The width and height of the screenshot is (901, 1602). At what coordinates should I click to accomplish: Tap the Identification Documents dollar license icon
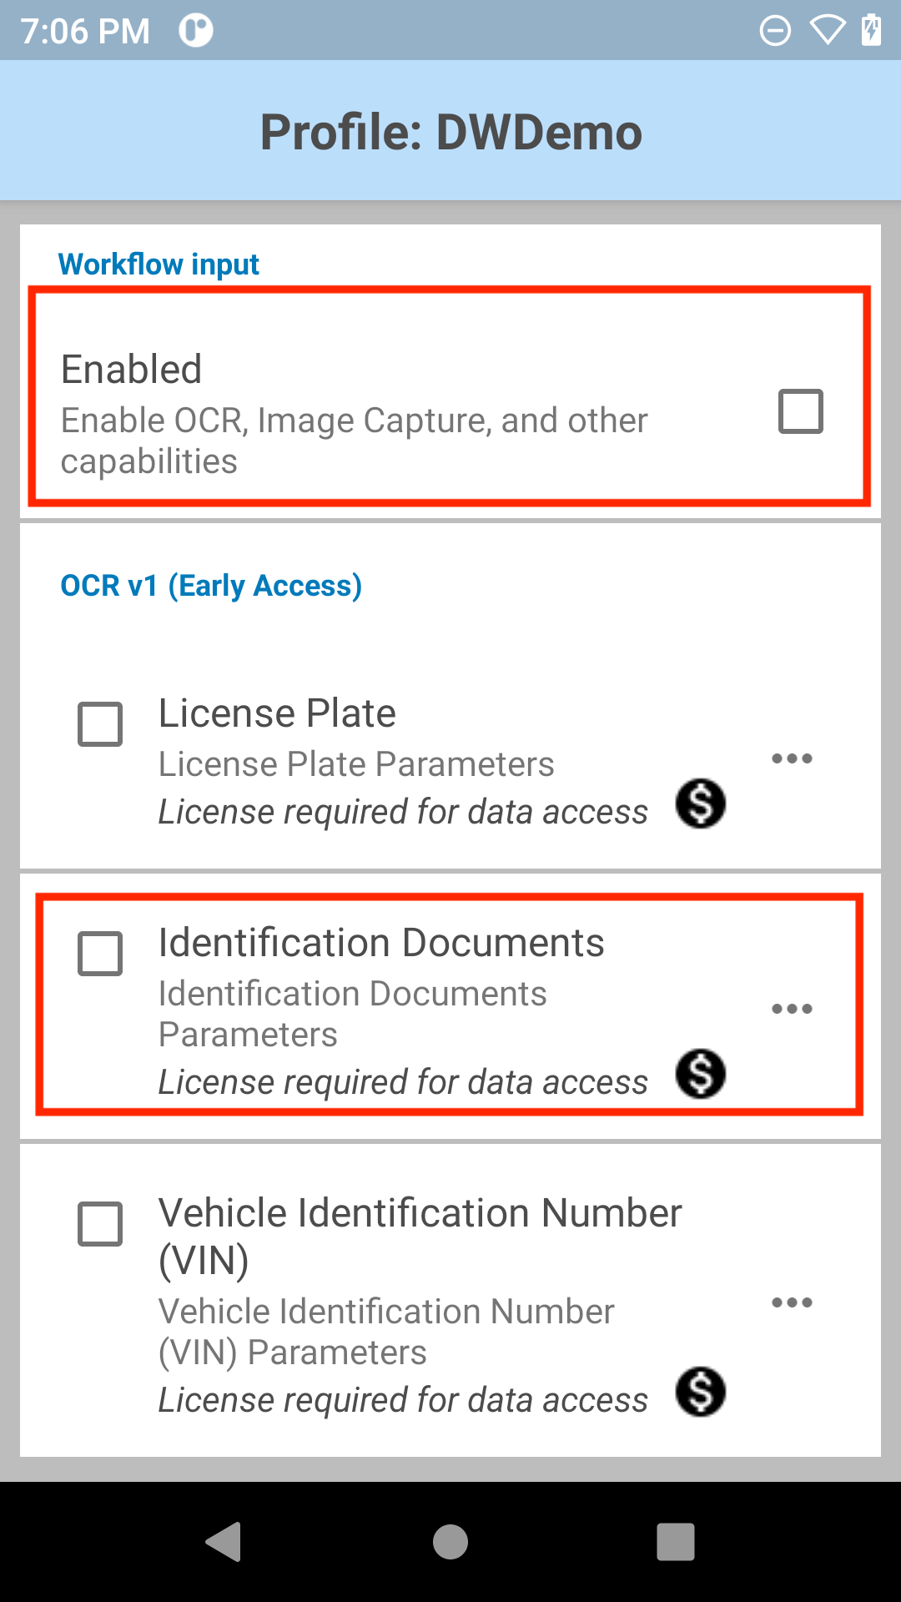701,1074
